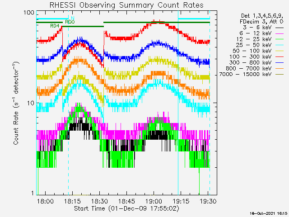The width and height of the screenshot is (289, 217).
Task: Click the '50 - 100 keV' legend label
Action: tap(252, 51)
